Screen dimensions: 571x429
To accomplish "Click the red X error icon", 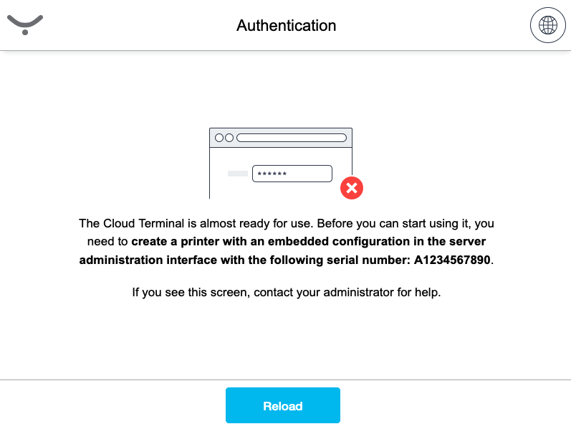I will tap(351, 188).
